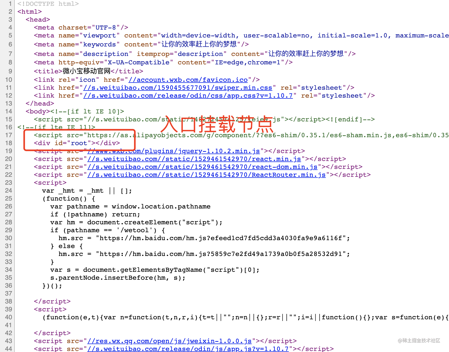
Task: Click line number 1 in the gutter
Action: [10, 4]
